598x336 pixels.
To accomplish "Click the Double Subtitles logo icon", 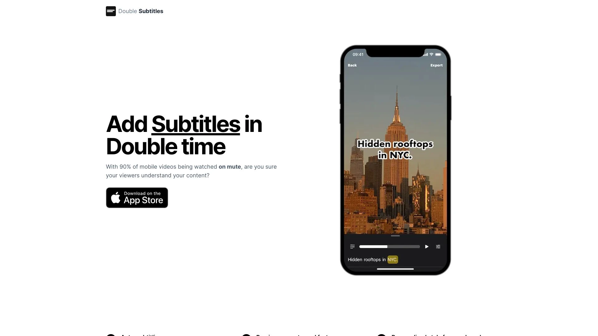I will [110, 11].
